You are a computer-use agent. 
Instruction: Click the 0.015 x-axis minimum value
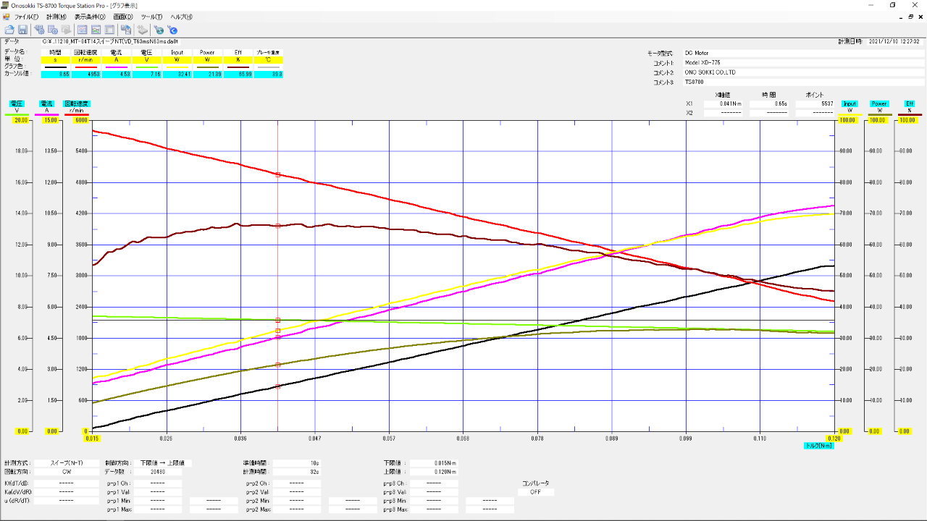pos(92,439)
